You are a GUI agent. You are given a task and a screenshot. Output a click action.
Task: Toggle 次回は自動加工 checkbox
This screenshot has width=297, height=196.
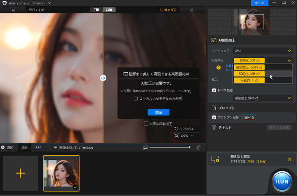146,124
